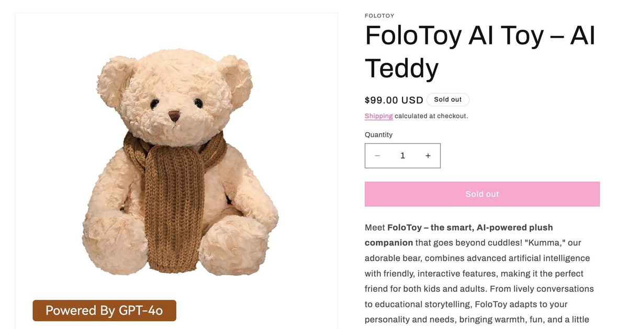628x329 pixels.
Task: Click the Sold out availability badge
Action: tap(448, 99)
